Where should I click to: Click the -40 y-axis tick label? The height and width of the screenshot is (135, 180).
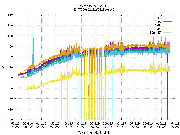(x=10, y=109)
